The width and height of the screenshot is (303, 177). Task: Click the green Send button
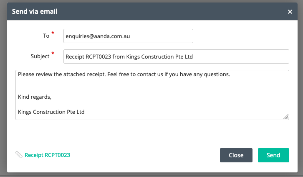pos(273,155)
